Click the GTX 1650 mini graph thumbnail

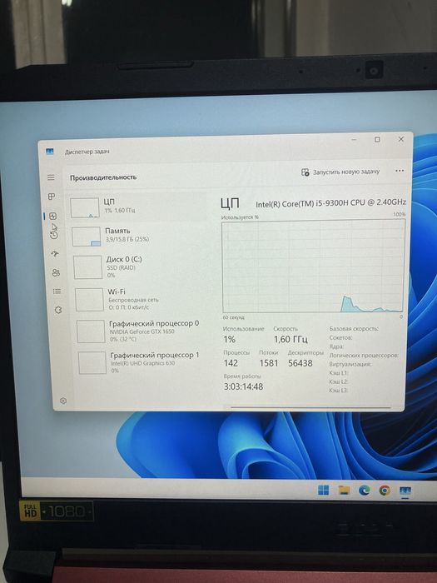(91, 331)
